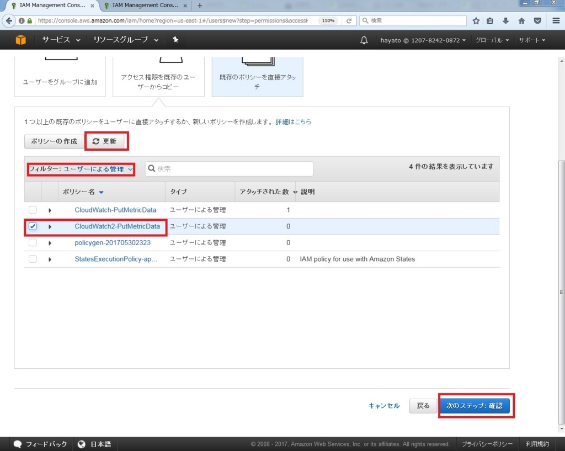
Task: Click the 戻る button
Action: pos(423,406)
